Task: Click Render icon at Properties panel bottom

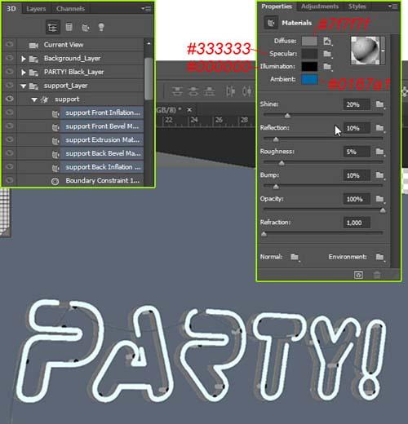Action: (x=358, y=275)
